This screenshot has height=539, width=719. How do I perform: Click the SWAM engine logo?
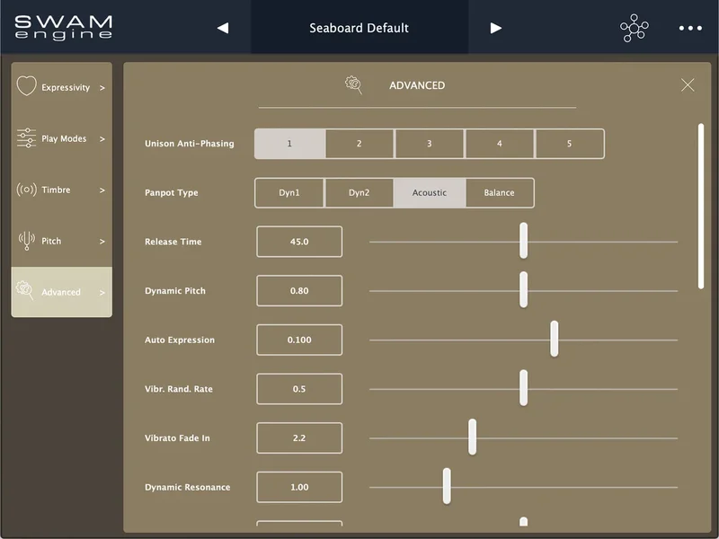[x=64, y=28]
